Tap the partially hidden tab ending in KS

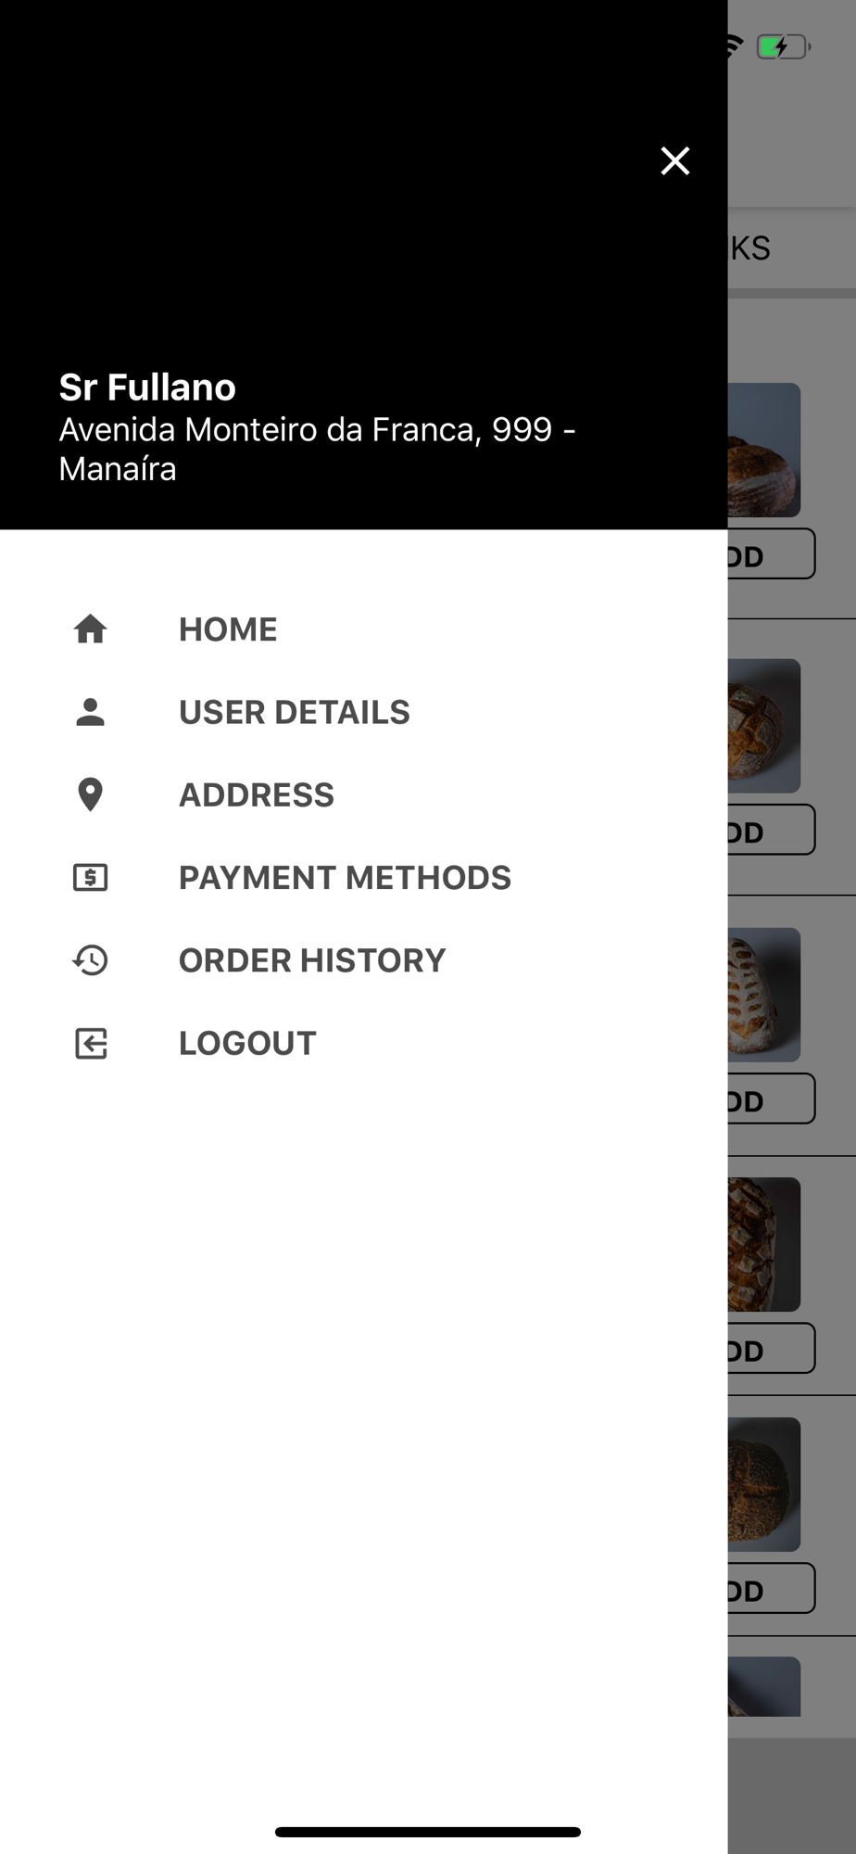749,248
